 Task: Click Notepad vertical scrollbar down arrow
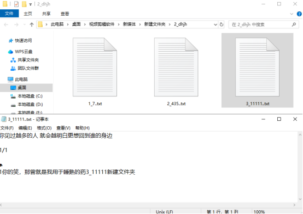[x=300, y=199]
